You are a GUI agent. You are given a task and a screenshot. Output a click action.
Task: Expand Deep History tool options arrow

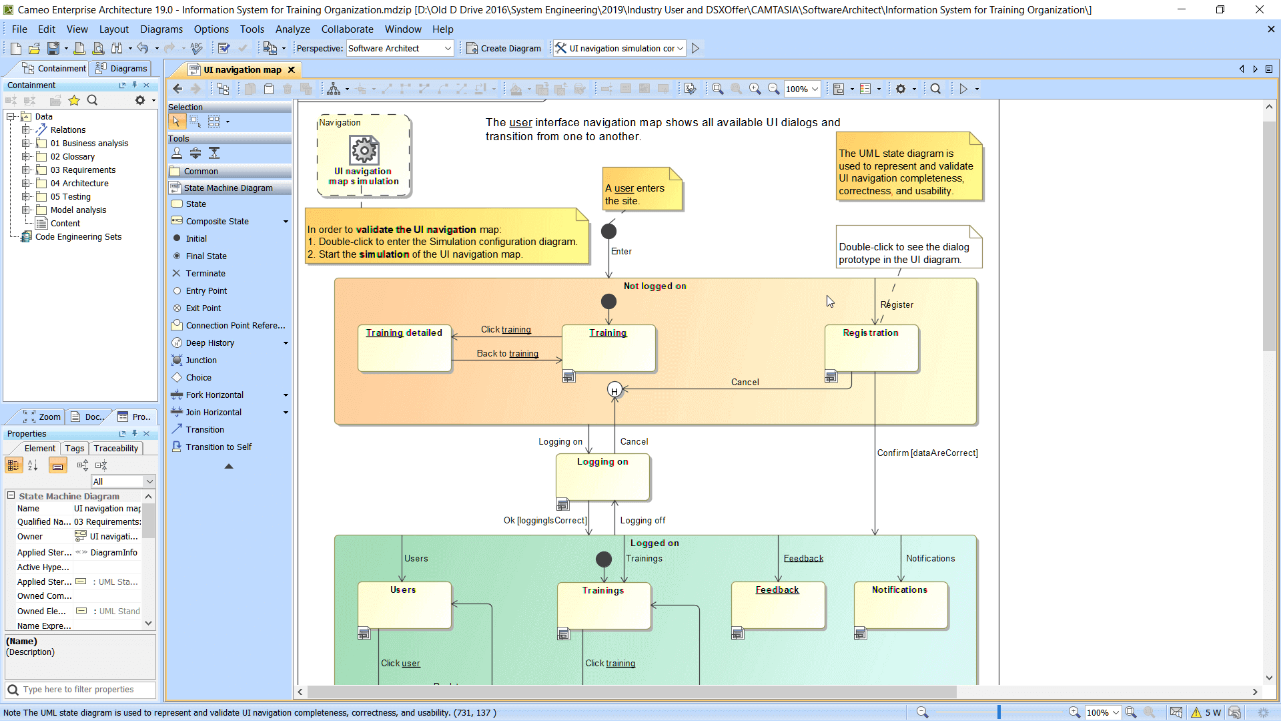(286, 343)
